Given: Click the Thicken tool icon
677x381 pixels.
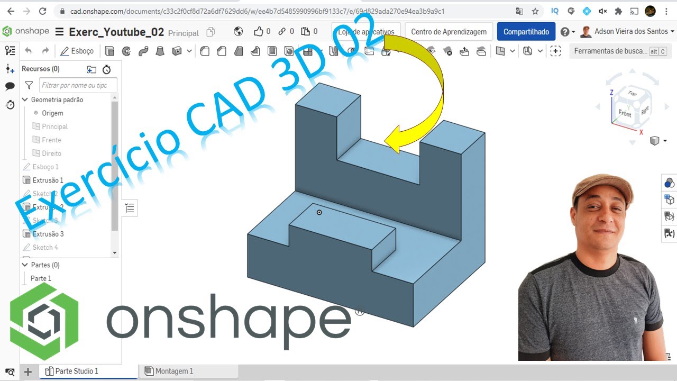Looking at the screenshot, I should (176, 51).
